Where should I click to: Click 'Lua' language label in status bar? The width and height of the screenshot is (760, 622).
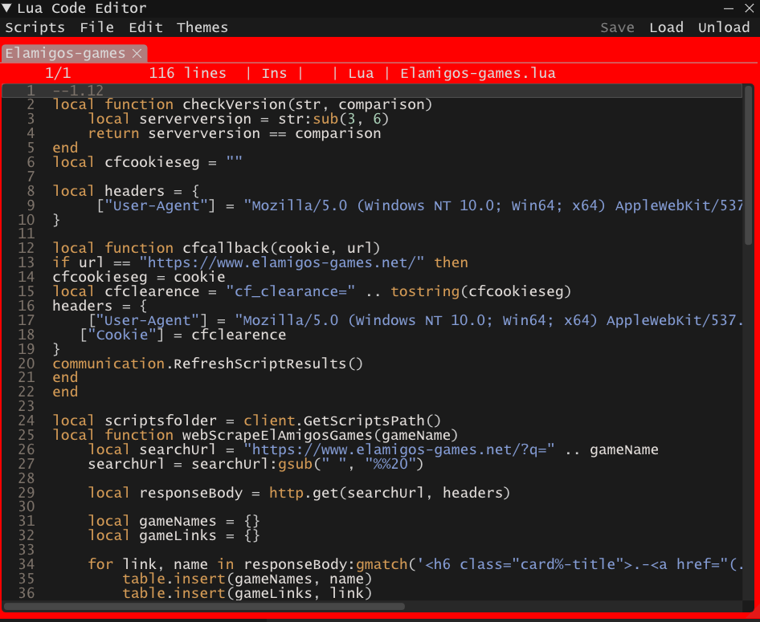tap(361, 74)
